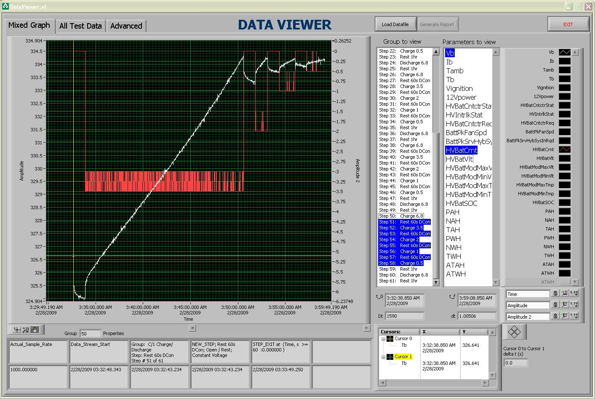Collapse the Cursor 0 tree node
The height and width of the screenshot is (399, 595).
[383, 338]
